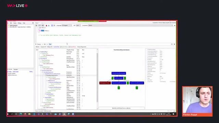
Task: Click Build this with Roslyn factory methods
Action: (121, 108)
